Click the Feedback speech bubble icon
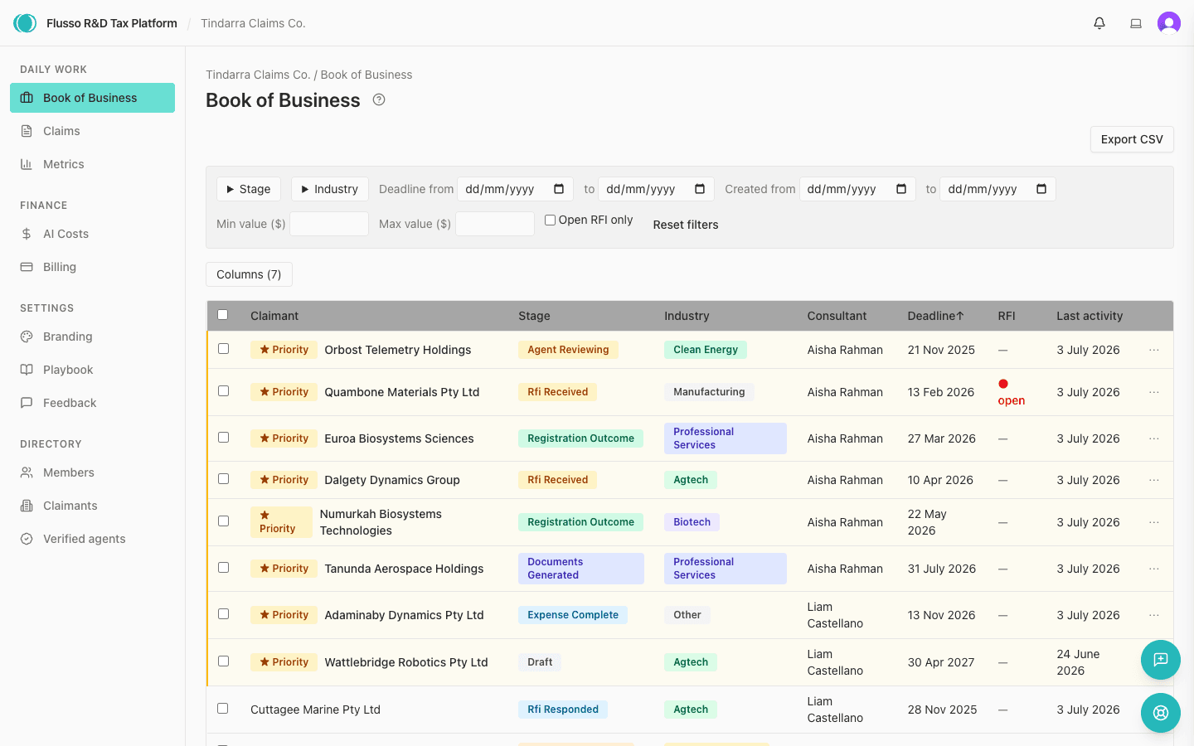This screenshot has width=1194, height=746. (27, 403)
